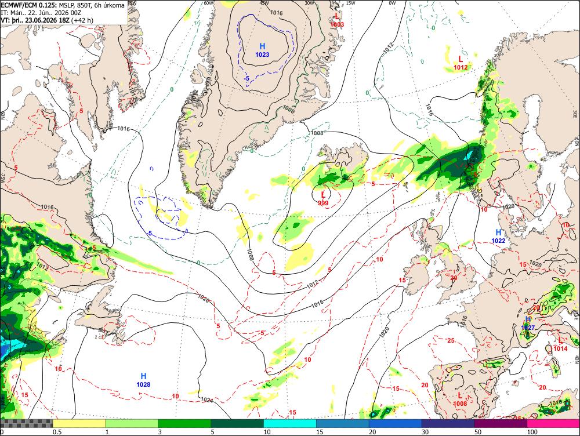The image size is (580, 436).
Task: Click the light green 1 legend swatch
Action: point(132,423)
